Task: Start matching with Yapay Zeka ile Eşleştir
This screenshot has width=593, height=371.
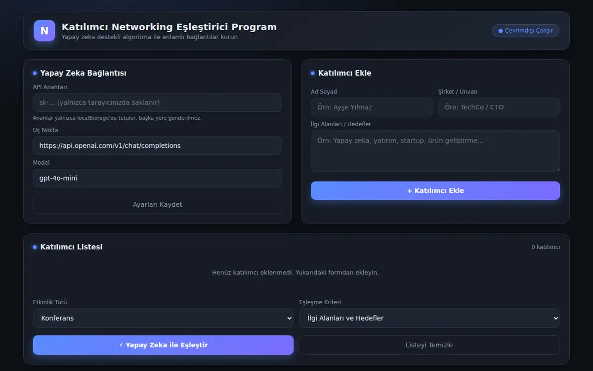Action: click(x=163, y=345)
